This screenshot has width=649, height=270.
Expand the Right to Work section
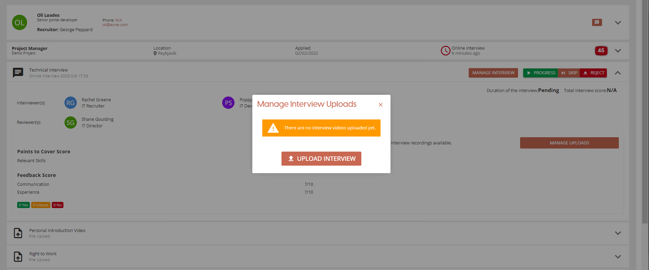pos(618,257)
